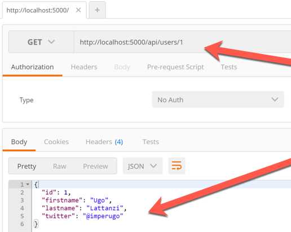Select the http://localhost:5000/ tab
Screen dimensions: 291x232
(38, 10)
